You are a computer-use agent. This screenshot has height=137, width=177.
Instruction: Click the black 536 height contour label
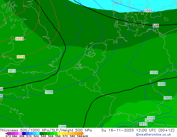pos(156,25)
